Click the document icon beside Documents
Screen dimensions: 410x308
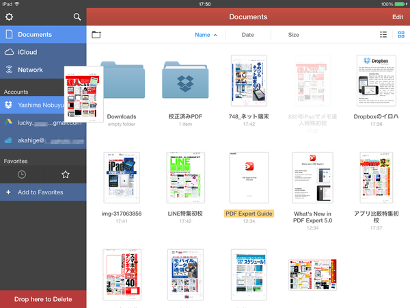[9, 34]
